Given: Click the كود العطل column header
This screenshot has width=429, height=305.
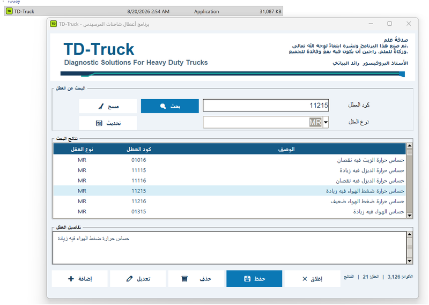Looking at the screenshot, I should pos(139,149).
